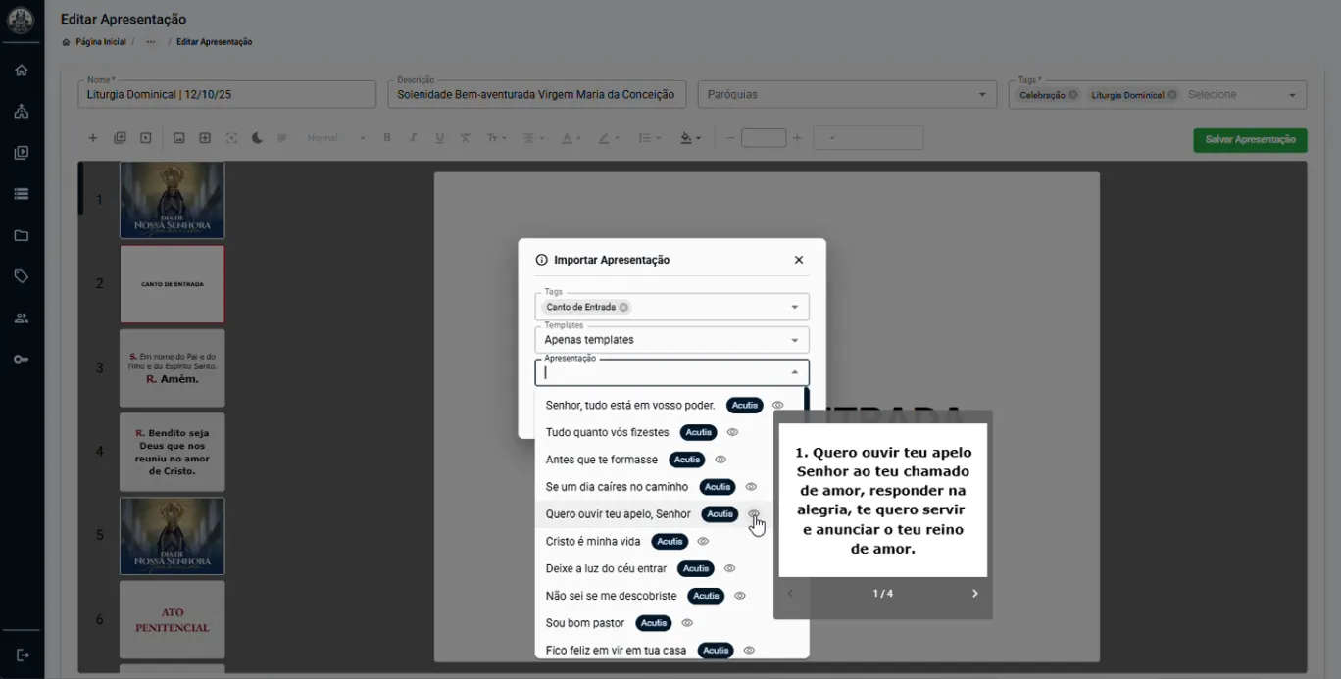Open the fill color bucket tool
This screenshot has height=679, width=1341.
[687, 138]
